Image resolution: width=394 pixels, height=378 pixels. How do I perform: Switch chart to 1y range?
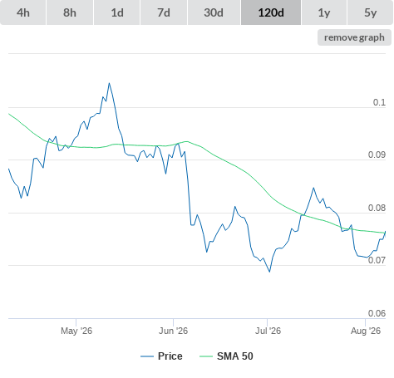click(324, 12)
